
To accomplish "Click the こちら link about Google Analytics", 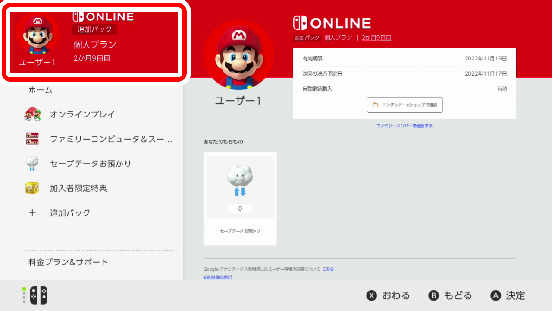I will pyautogui.click(x=328, y=269).
